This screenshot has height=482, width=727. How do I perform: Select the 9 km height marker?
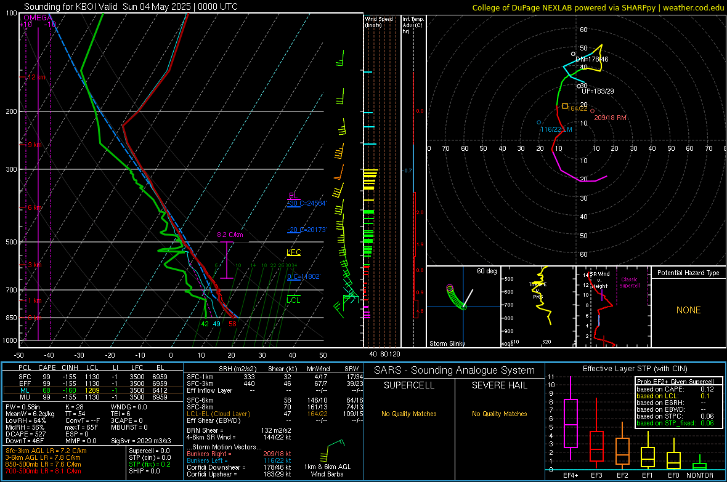[34, 145]
